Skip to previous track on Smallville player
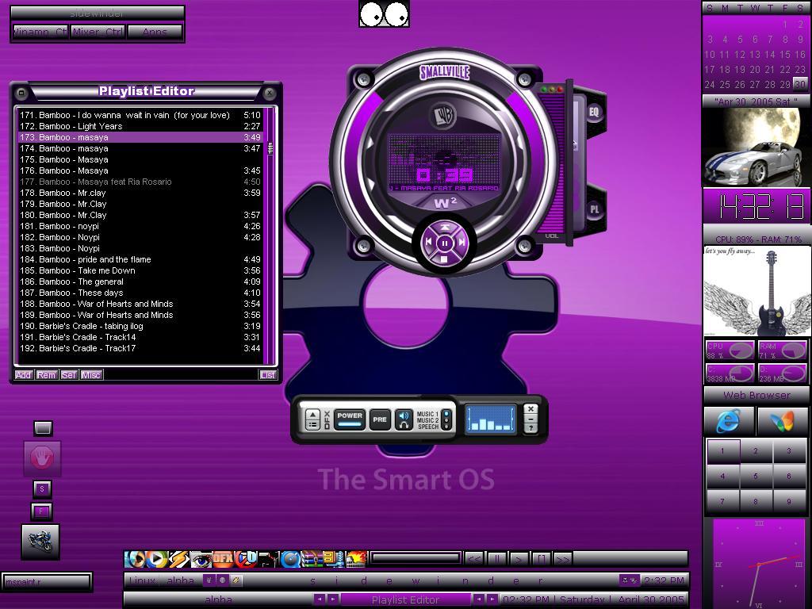 coord(429,242)
